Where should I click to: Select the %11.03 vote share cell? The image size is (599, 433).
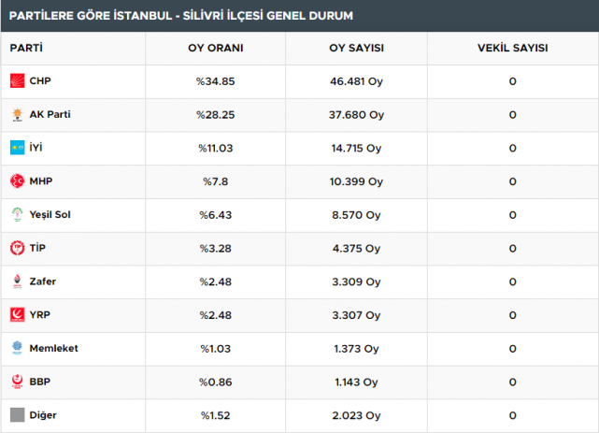click(216, 149)
